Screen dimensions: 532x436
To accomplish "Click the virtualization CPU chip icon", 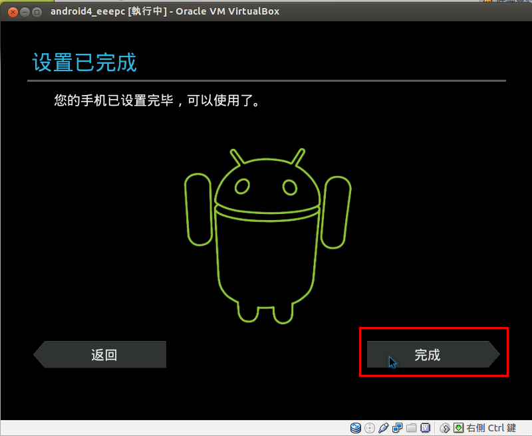I will click(x=425, y=428).
